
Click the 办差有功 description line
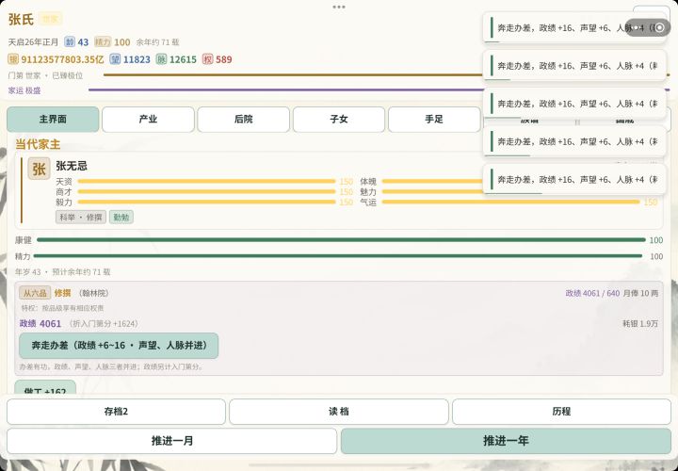coord(111,366)
